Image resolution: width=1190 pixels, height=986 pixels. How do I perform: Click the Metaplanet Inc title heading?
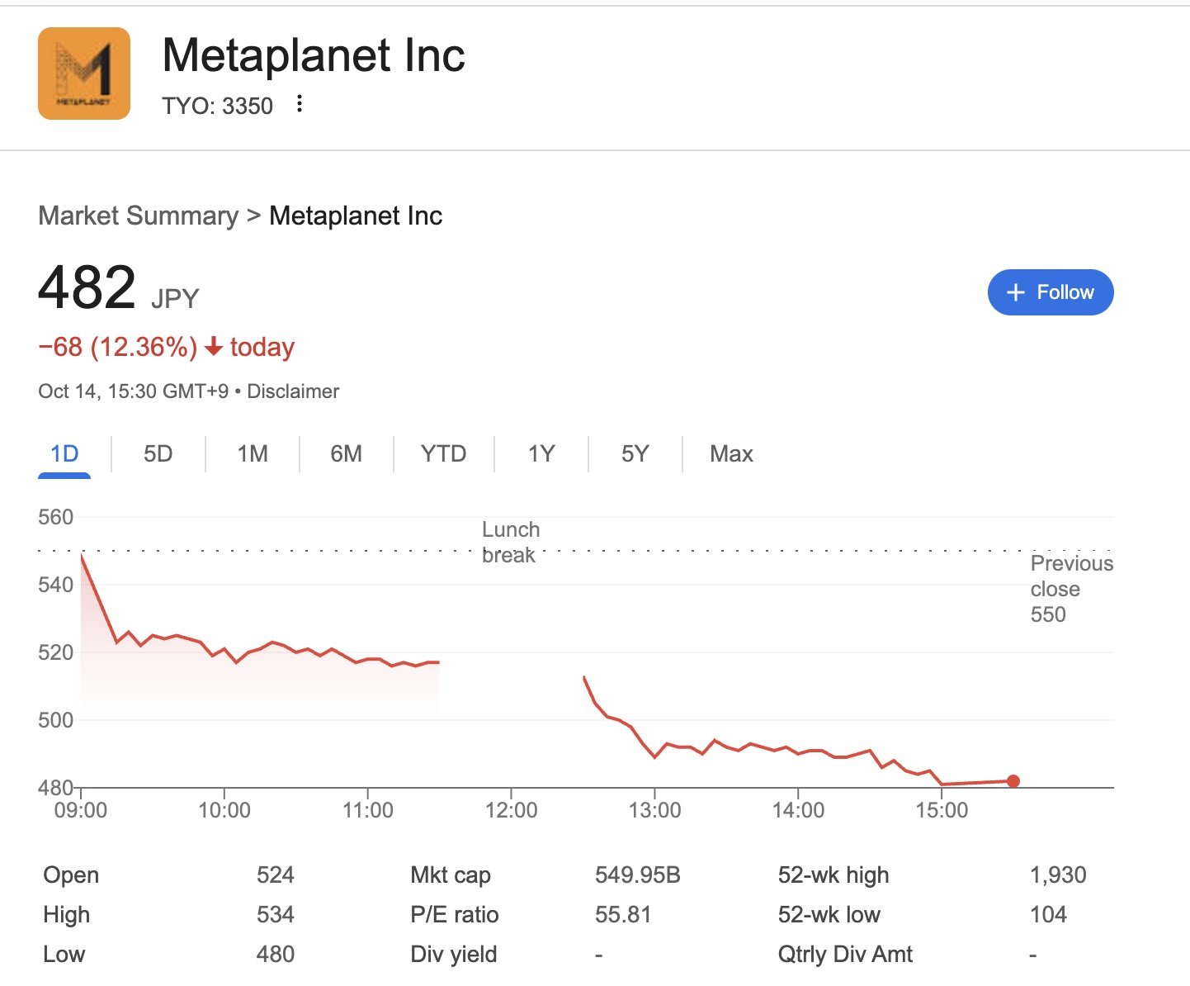[314, 55]
